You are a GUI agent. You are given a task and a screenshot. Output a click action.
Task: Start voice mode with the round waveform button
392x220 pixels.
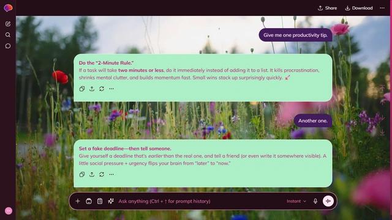328,201
